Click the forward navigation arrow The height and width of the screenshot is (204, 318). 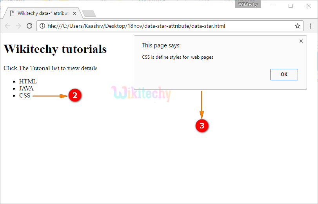18,26
